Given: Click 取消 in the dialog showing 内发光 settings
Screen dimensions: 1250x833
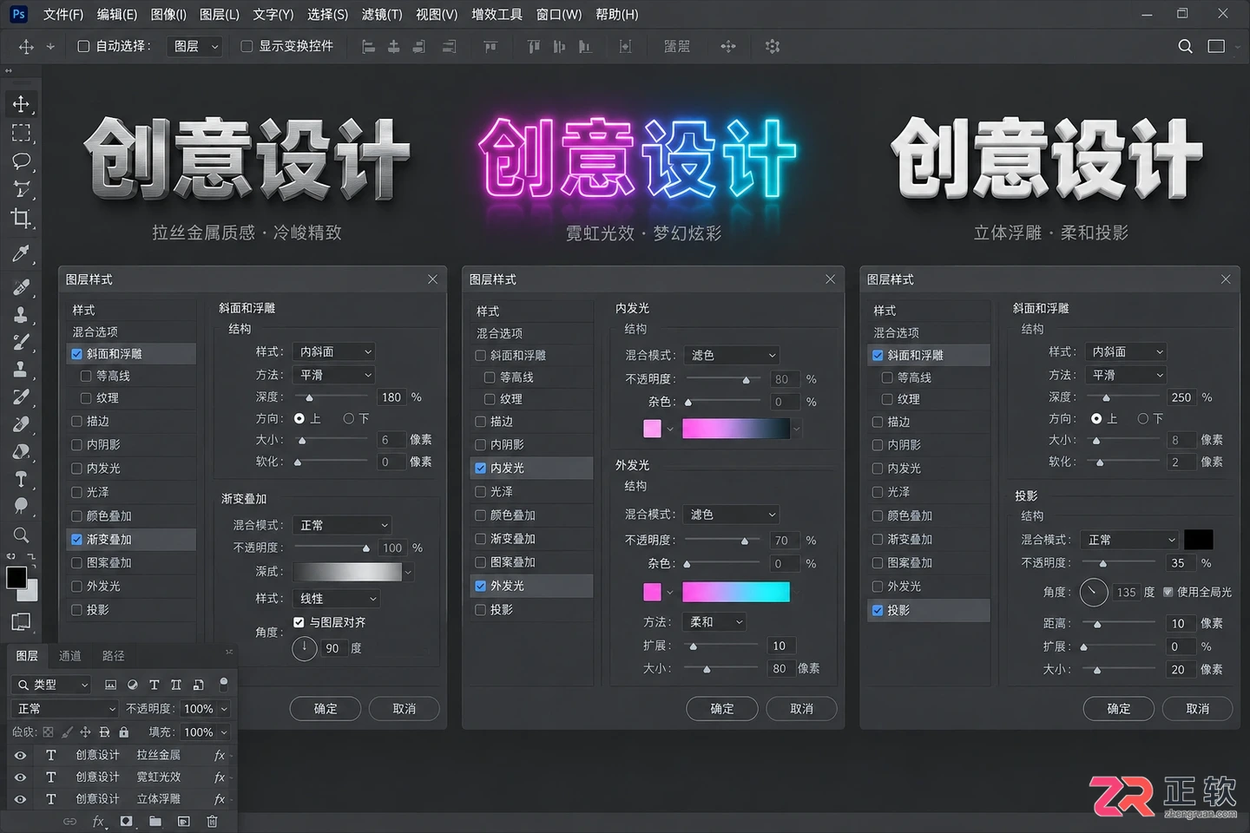Looking at the screenshot, I should click(802, 709).
